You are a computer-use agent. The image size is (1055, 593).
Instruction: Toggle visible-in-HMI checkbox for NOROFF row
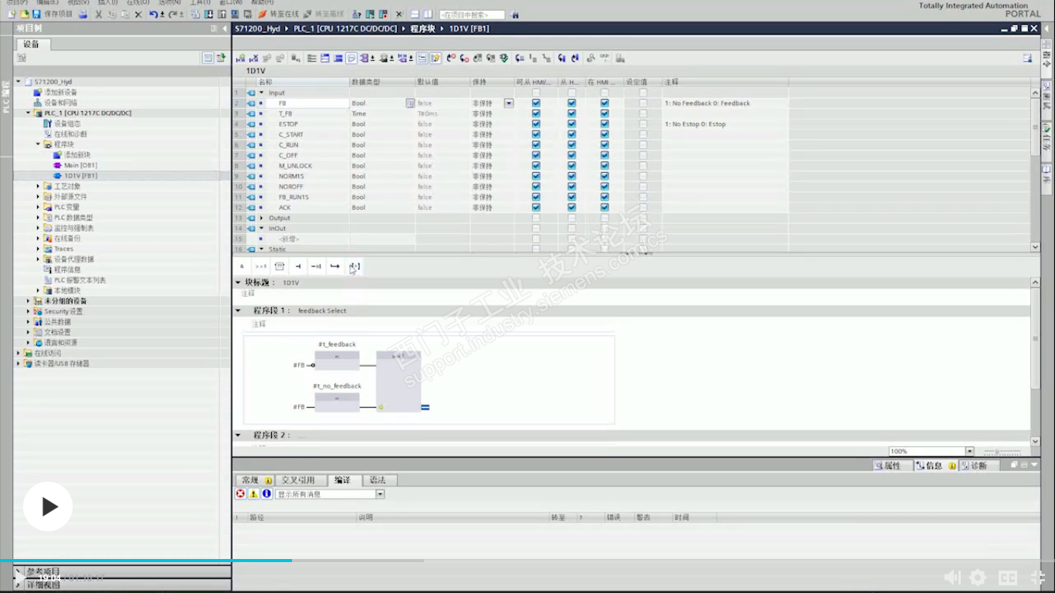[x=605, y=186]
